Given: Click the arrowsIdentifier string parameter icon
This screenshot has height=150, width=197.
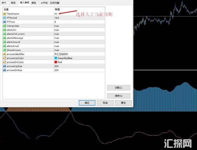Looking at the screenshot, I should tap(4, 54).
